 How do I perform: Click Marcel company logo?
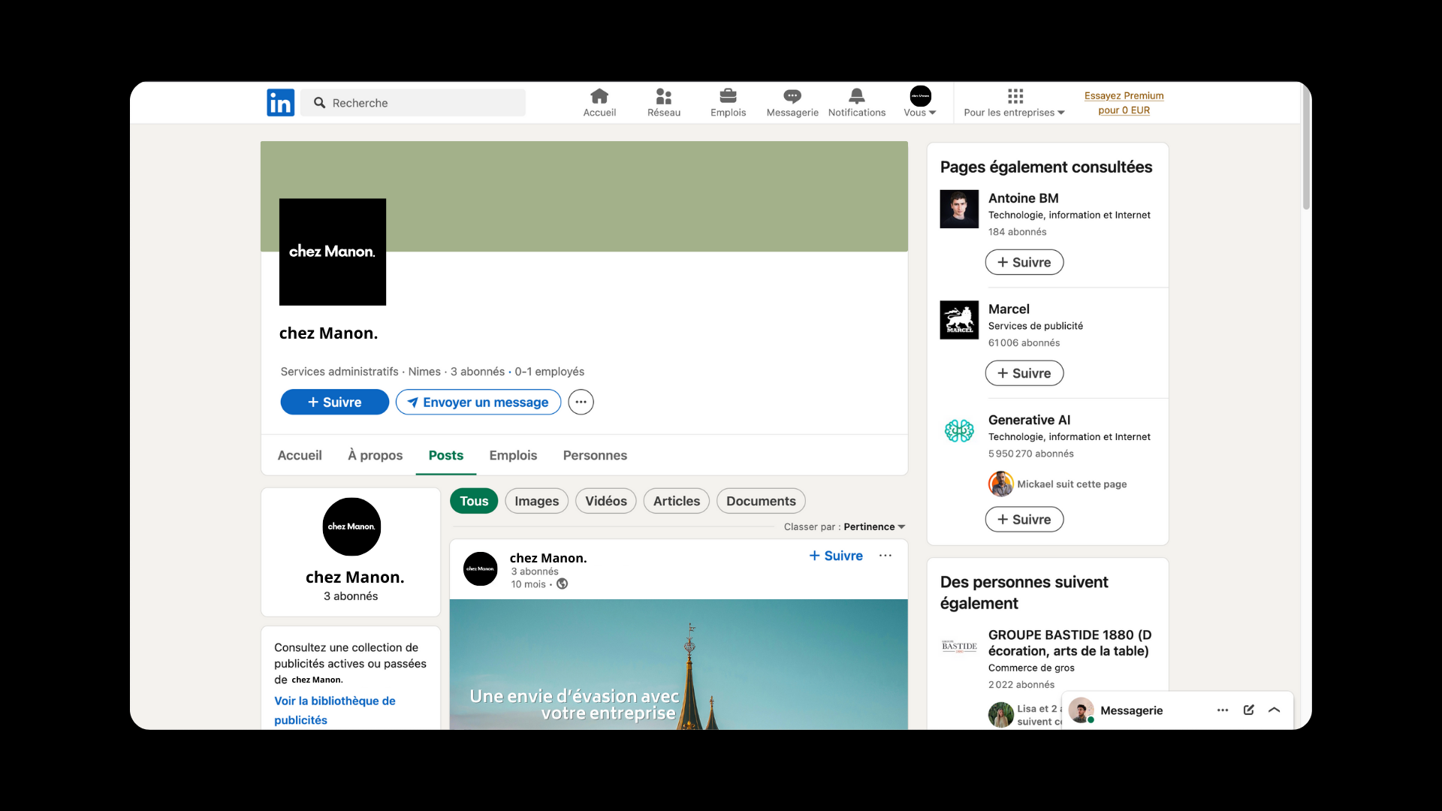tap(959, 320)
